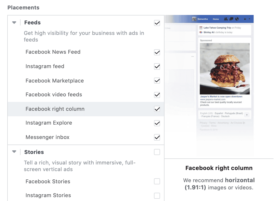Click Samantha's profile picture in preview
This screenshot has width=274, height=201.
coord(194,19)
